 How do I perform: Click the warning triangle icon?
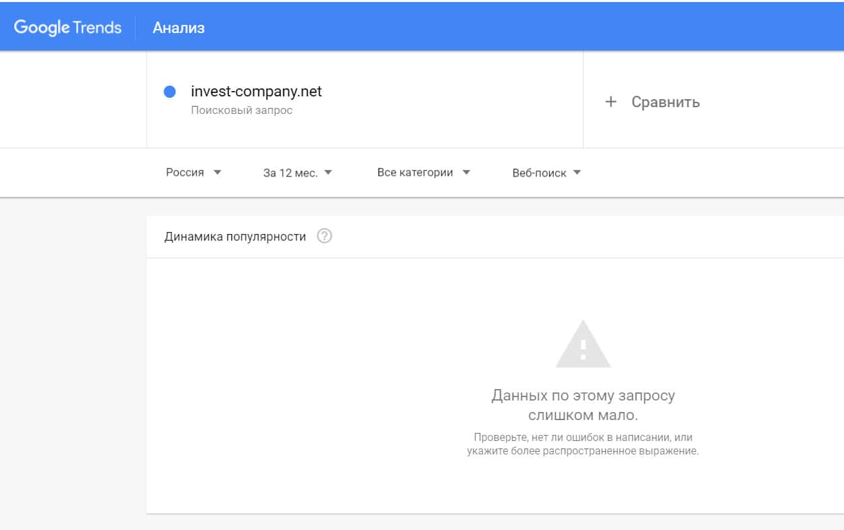click(x=583, y=345)
